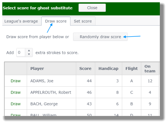Sort table by Score column header
Viewport: 167px width, 122px height.
coord(85,68)
